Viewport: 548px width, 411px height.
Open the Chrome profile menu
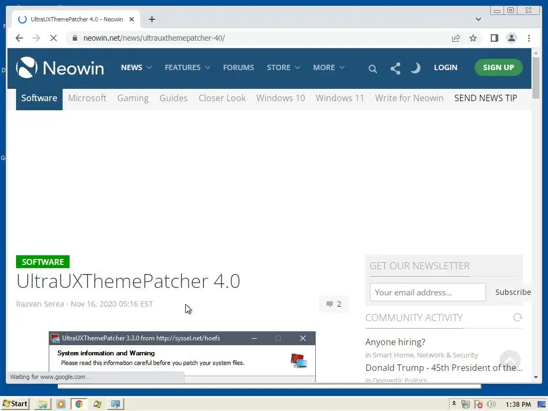click(x=511, y=38)
